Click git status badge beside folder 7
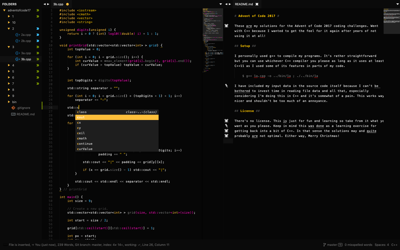The image size is (400, 250). tap(38, 84)
